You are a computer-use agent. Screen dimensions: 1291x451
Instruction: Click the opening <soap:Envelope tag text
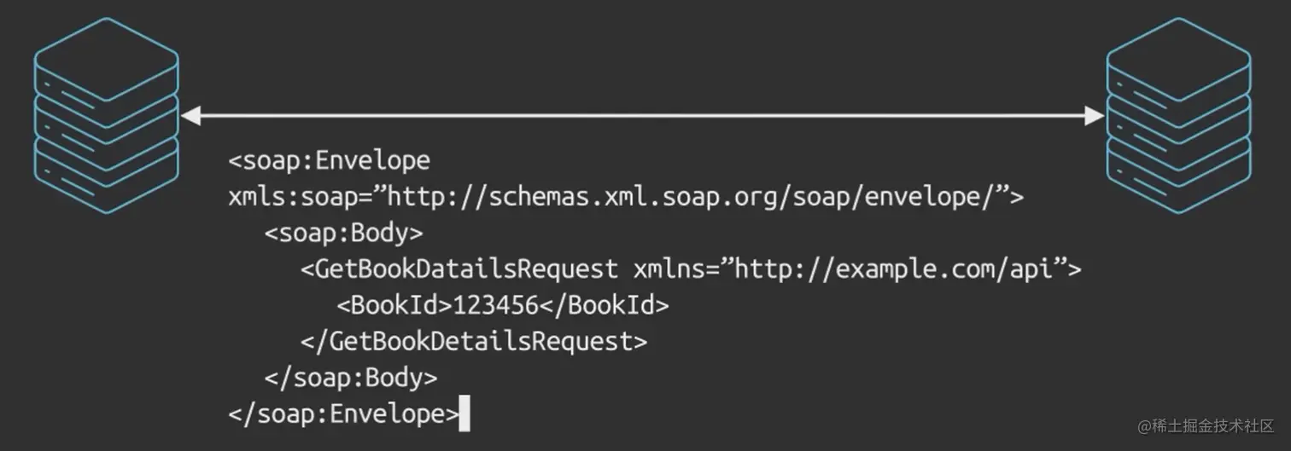click(330, 161)
